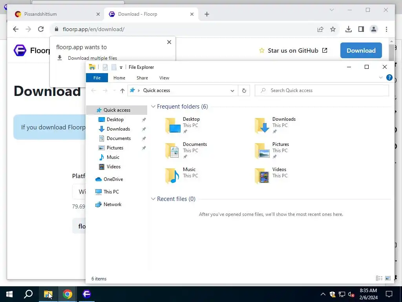Expand the address bar history dropdown
This screenshot has height=302, width=402.
(x=232, y=91)
